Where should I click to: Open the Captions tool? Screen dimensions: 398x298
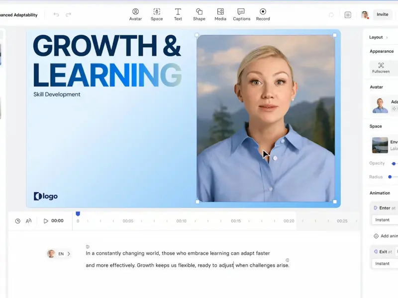point(241,15)
